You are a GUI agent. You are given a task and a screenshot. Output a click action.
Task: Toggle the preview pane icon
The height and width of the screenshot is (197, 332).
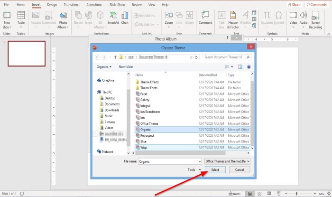(x=240, y=67)
